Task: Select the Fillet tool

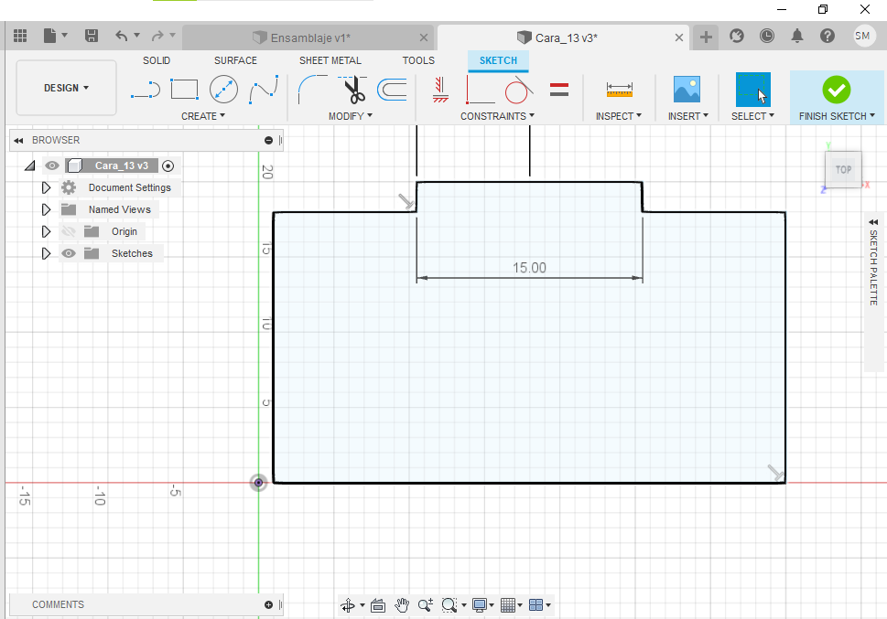Action: [312, 90]
